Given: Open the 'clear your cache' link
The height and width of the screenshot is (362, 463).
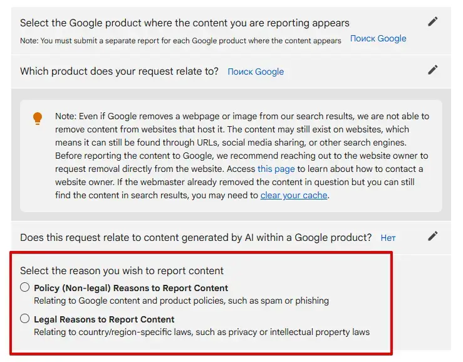Looking at the screenshot, I should [x=294, y=195].
